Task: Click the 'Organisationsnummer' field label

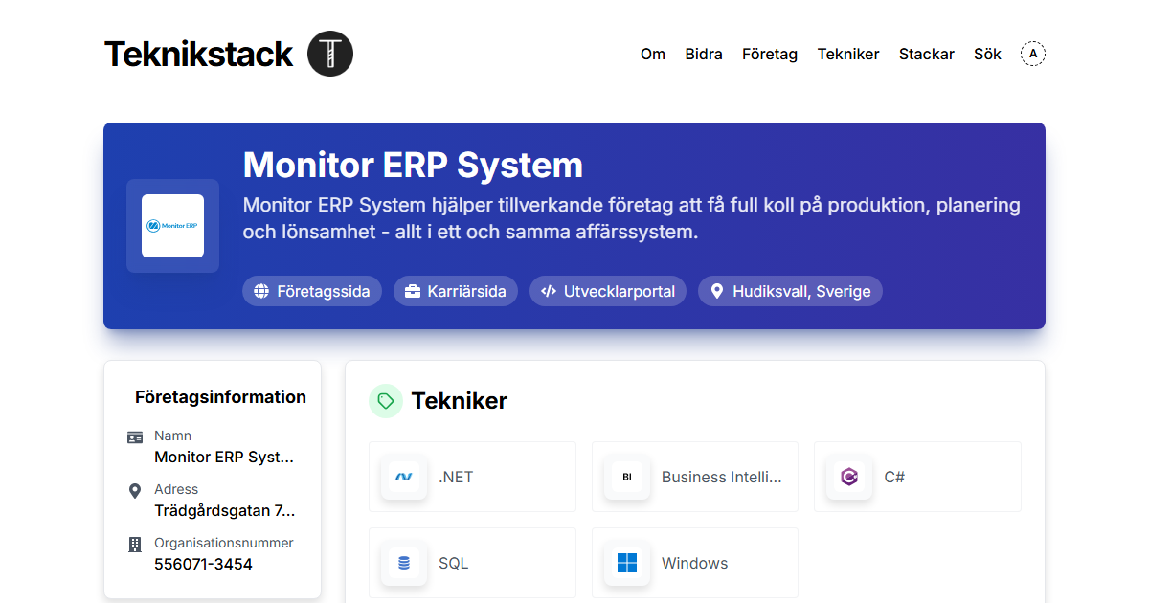Action: tap(224, 543)
